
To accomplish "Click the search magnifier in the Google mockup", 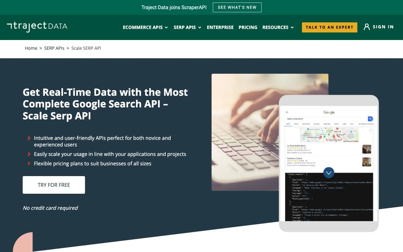I will point(370,119).
